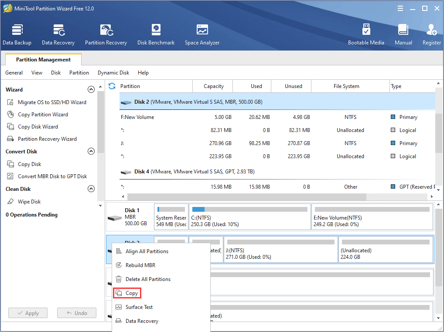Collapse the Wizard section in the sidebar
444x332 pixels.
point(91,89)
